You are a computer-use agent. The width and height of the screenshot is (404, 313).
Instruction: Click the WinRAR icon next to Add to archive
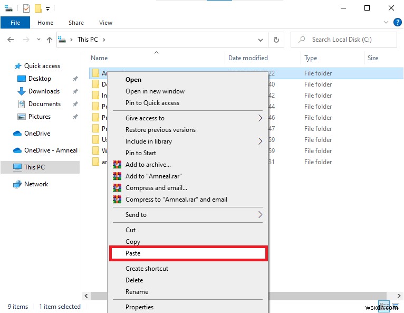click(117, 165)
